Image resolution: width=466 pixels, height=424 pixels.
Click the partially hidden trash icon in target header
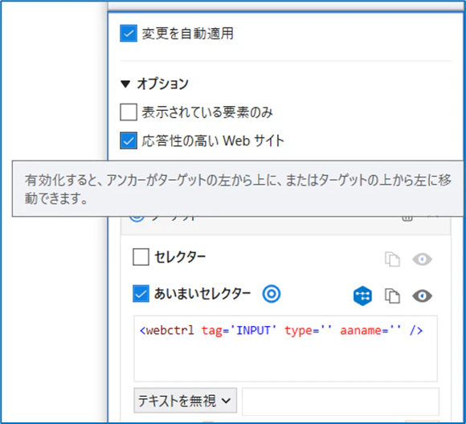[x=407, y=219]
